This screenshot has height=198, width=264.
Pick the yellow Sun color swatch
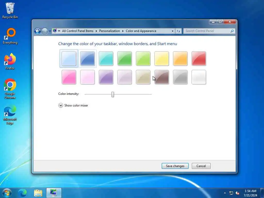(x=162, y=59)
